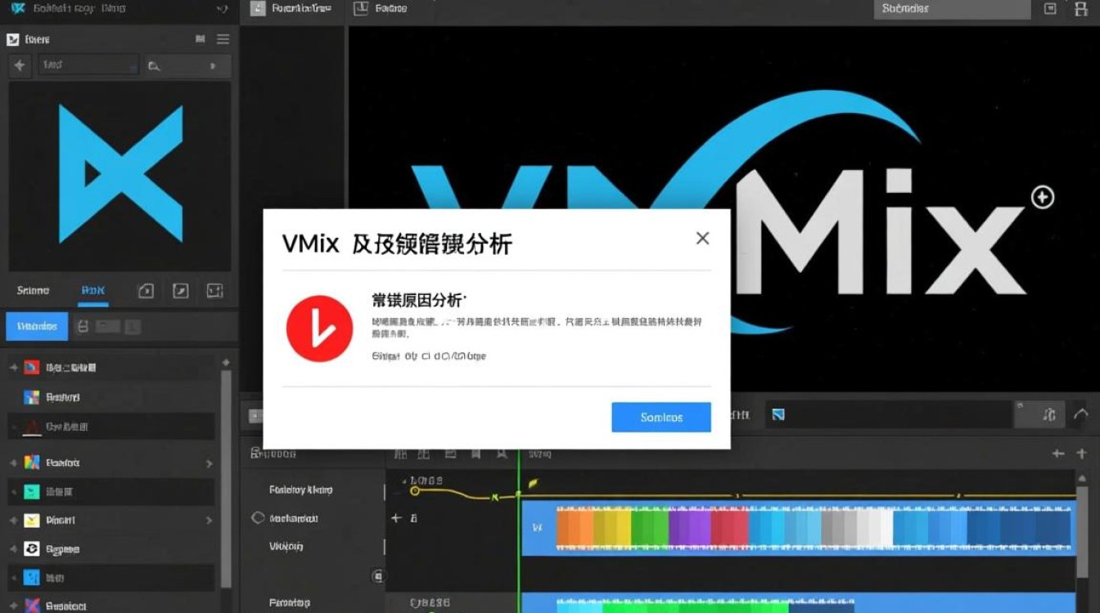
Task: Open the arrow dropdown beside the left search box
Action: click(x=213, y=66)
